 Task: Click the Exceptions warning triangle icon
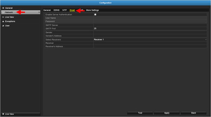pyautogui.click(x=3, y=21)
